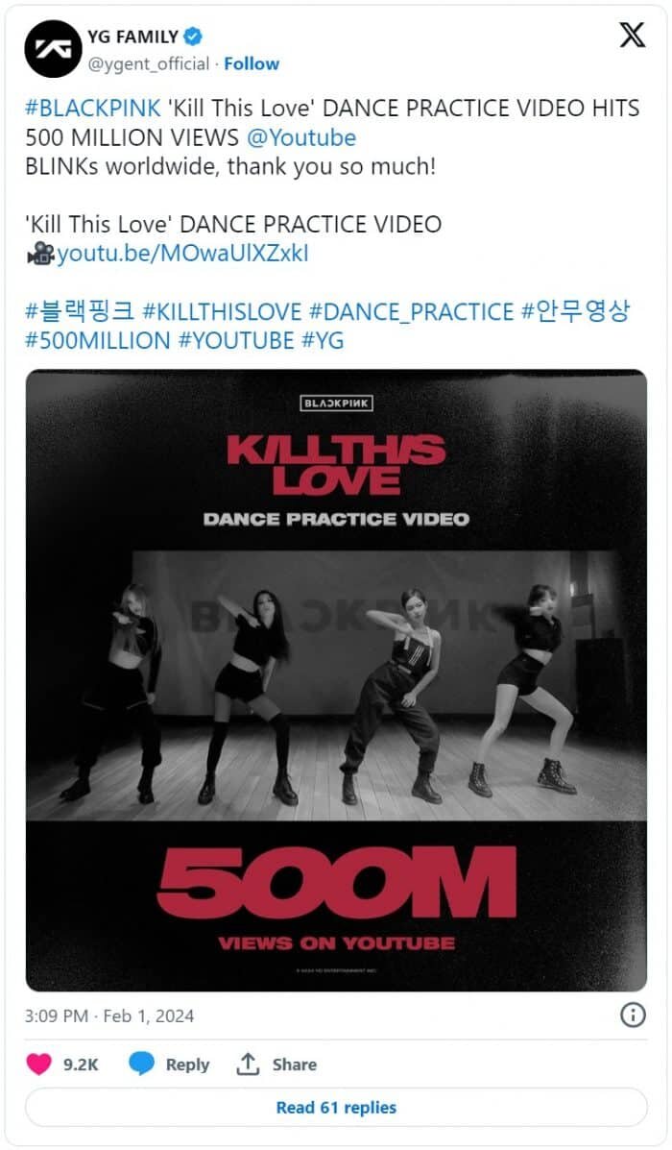The height and width of the screenshot is (1150, 672).
Task: Click the 3:09 PM Feb 1, 2024 timestamp
Action: tap(109, 1016)
